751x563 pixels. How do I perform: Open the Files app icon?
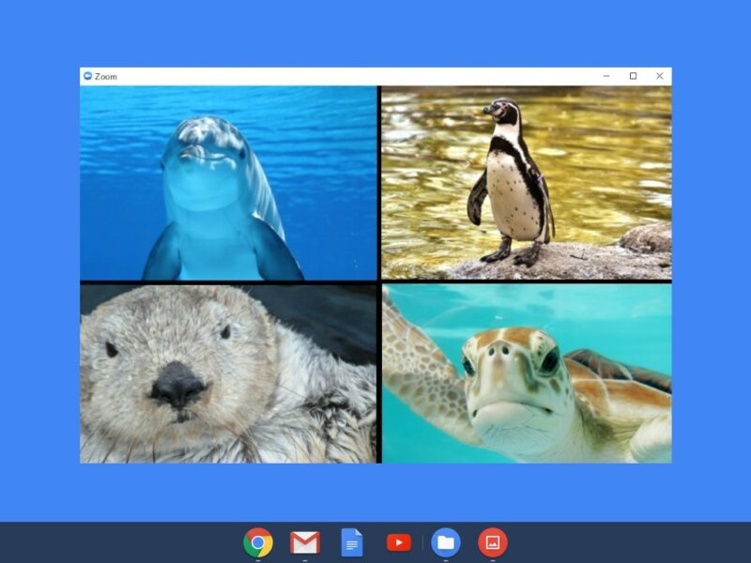(446, 542)
